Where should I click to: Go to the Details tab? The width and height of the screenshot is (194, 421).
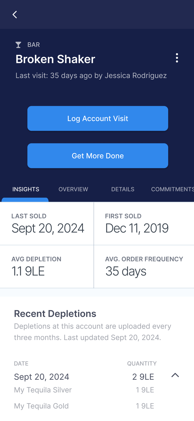click(x=123, y=189)
